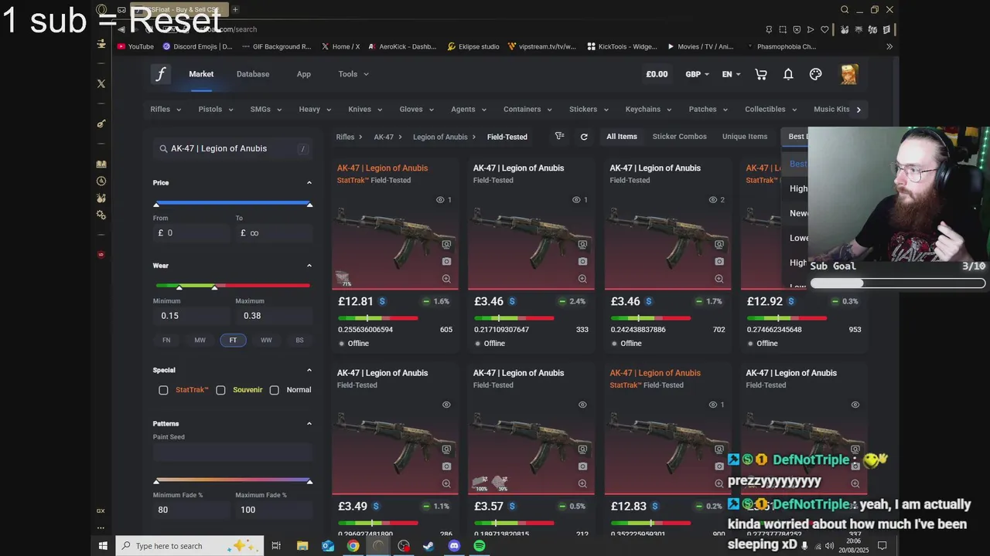Expand the Gloves category dropdown
The height and width of the screenshot is (556, 990).
click(416, 110)
